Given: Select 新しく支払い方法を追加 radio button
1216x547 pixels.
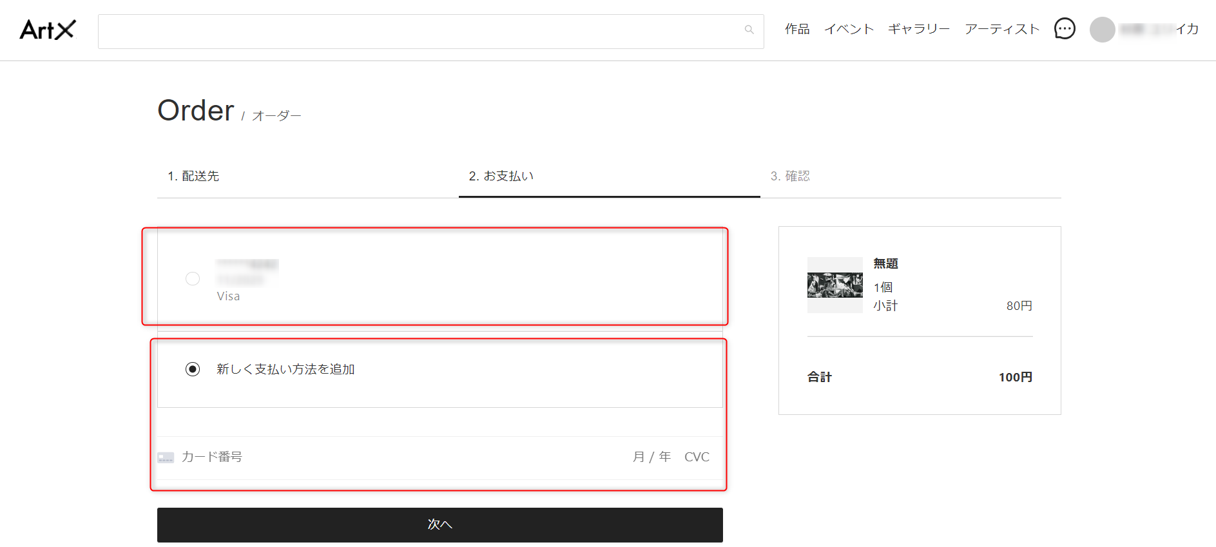Looking at the screenshot, I should click(x=192, y=369).
